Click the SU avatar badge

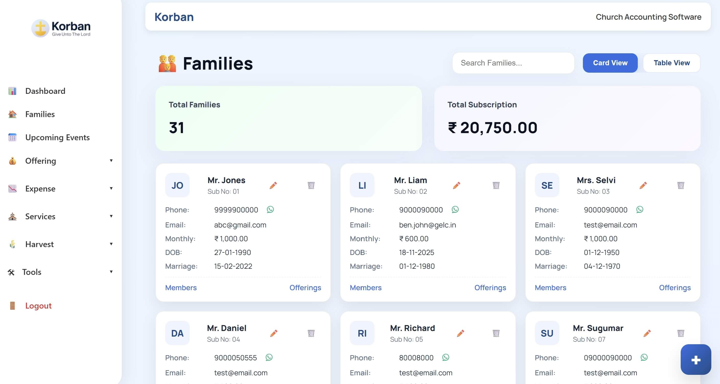(547, 333)
